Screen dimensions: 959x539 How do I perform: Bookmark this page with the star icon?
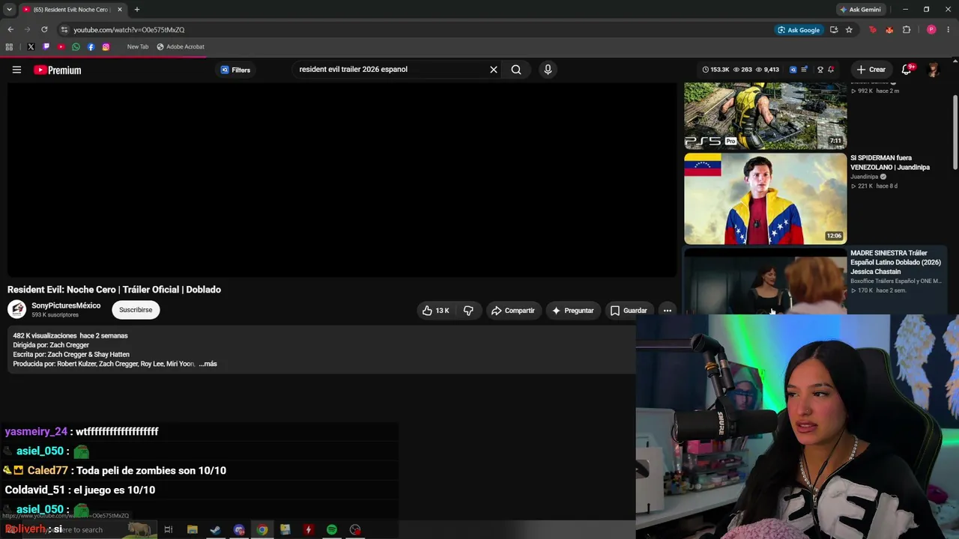[849, 30]
